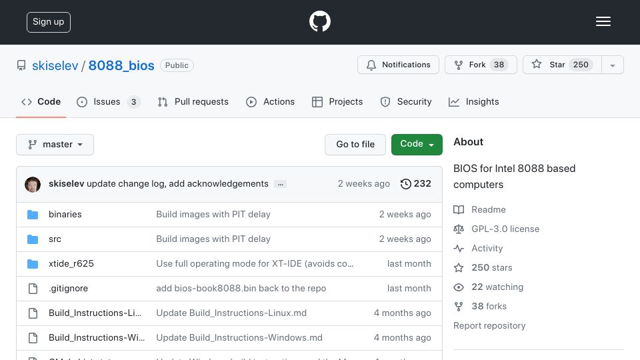Click the Sign up button
Screen dimensions: 640x360
click(49, 22)
